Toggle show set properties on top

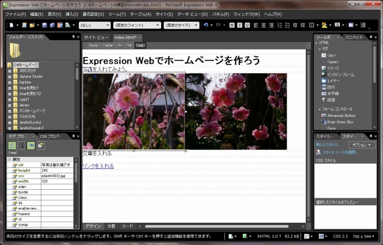click(31, 145)
